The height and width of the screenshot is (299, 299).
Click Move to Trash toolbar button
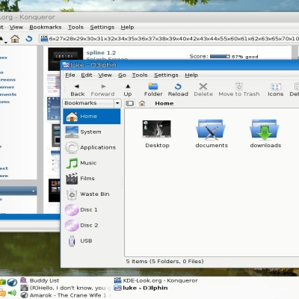point(239,90)
